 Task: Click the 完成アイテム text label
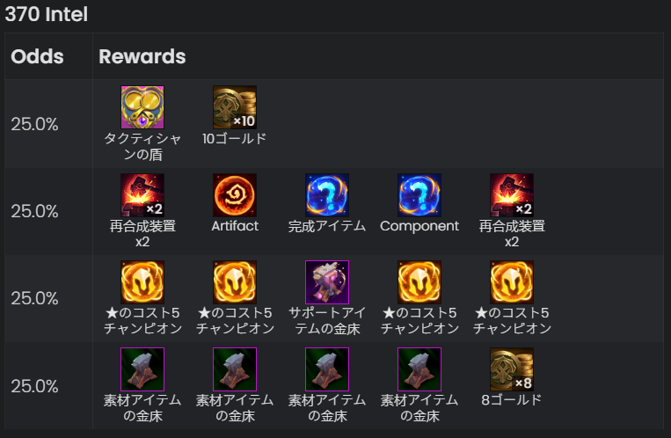(327, 226)
